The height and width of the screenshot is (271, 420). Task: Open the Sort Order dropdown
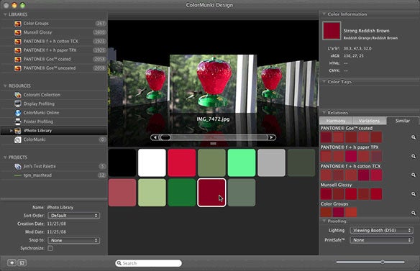(x=73, y=216)
